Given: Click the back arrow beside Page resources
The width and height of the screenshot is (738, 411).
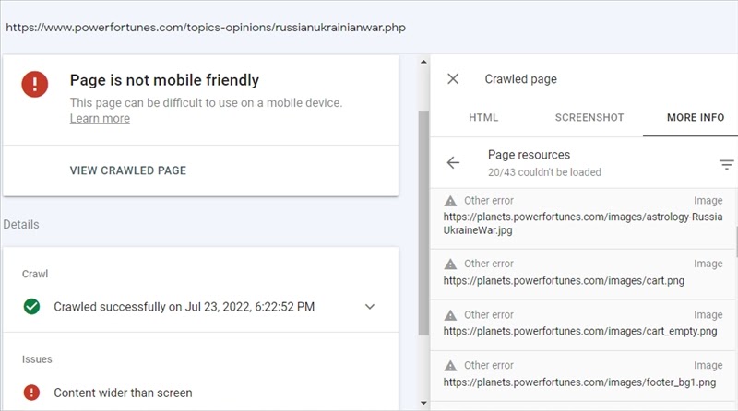Looking at the screenshot, I should coord(453,163).
